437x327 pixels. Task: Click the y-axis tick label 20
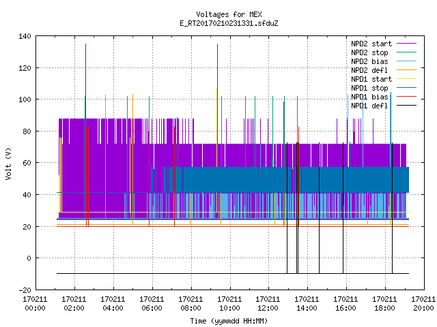[27, 227]
